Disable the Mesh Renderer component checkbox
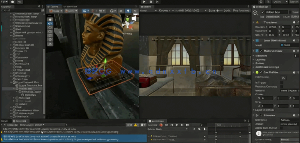 click(x=261, y=51)
